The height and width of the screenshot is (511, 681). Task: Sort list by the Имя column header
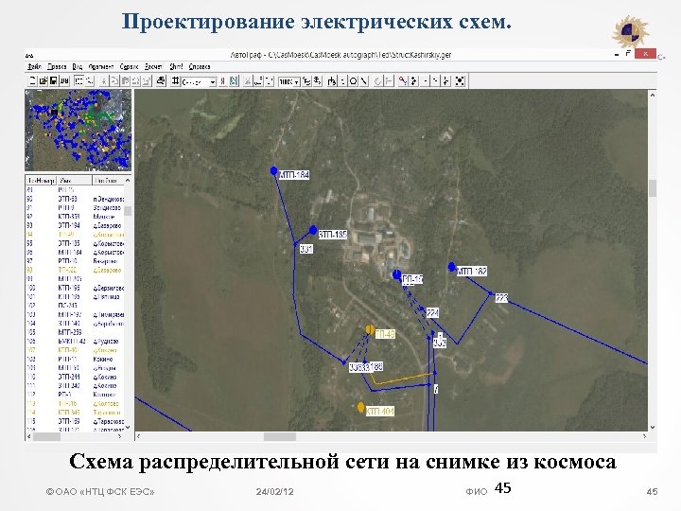(75, 181)
